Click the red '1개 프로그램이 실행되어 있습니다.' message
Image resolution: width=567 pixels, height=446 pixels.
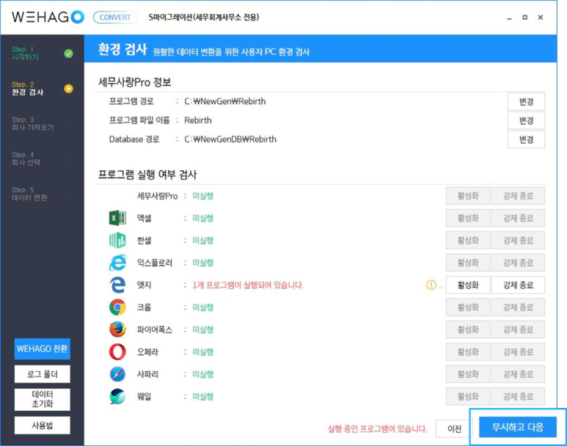[248, 285]
